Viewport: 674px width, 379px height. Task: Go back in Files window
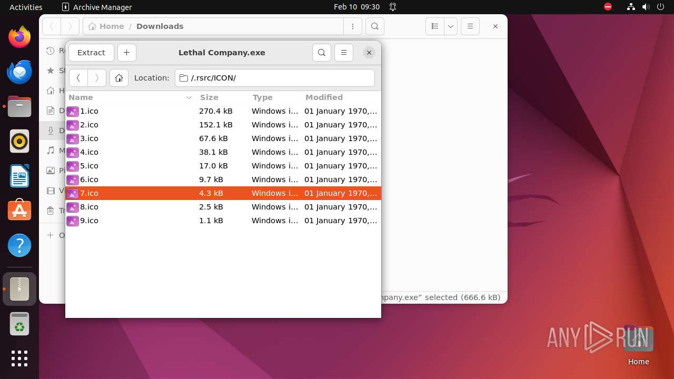pos(52,26)
